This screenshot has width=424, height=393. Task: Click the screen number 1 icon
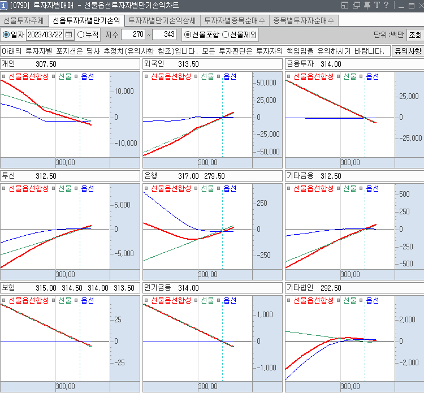4,6
